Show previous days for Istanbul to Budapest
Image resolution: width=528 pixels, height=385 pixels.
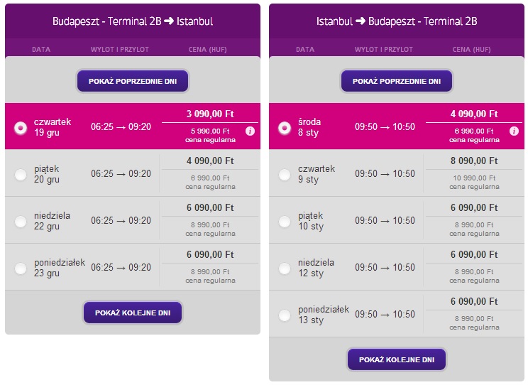pos(397,81)
